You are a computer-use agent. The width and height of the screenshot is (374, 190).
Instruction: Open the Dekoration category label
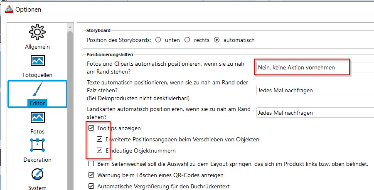pos(37,160)
